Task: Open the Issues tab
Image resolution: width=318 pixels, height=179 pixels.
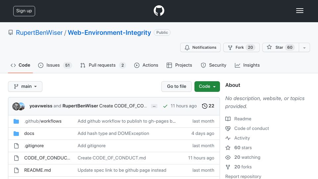Action: [x=55, y=65]
